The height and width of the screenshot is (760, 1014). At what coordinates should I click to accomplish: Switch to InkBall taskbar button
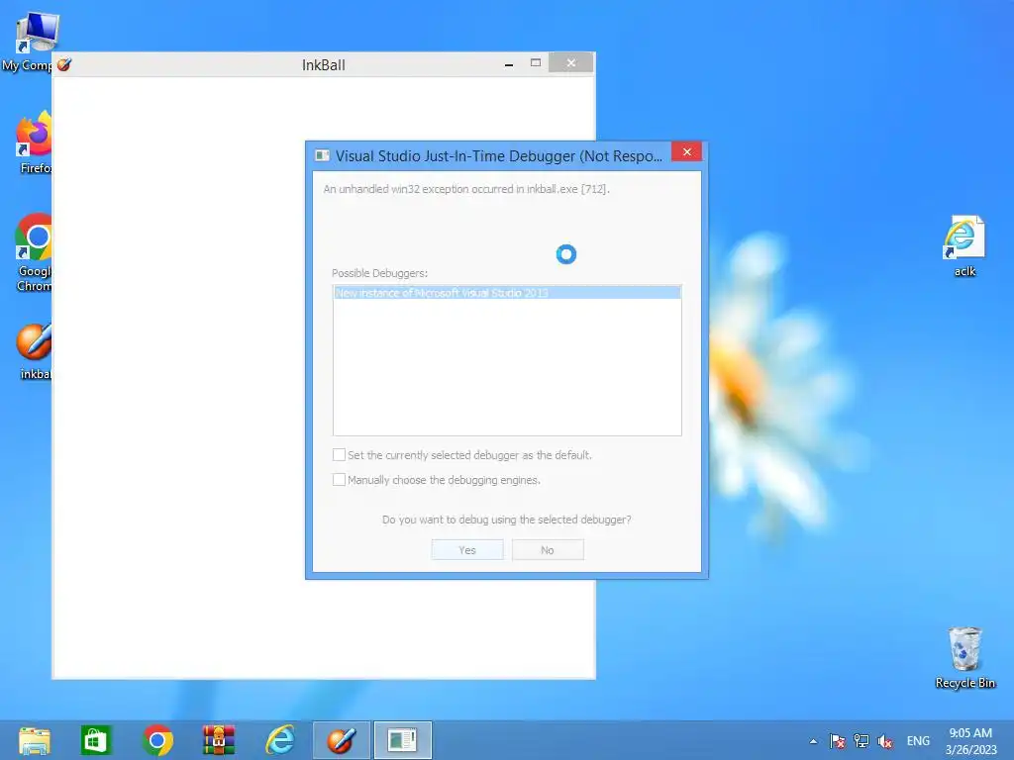point(342,740)
